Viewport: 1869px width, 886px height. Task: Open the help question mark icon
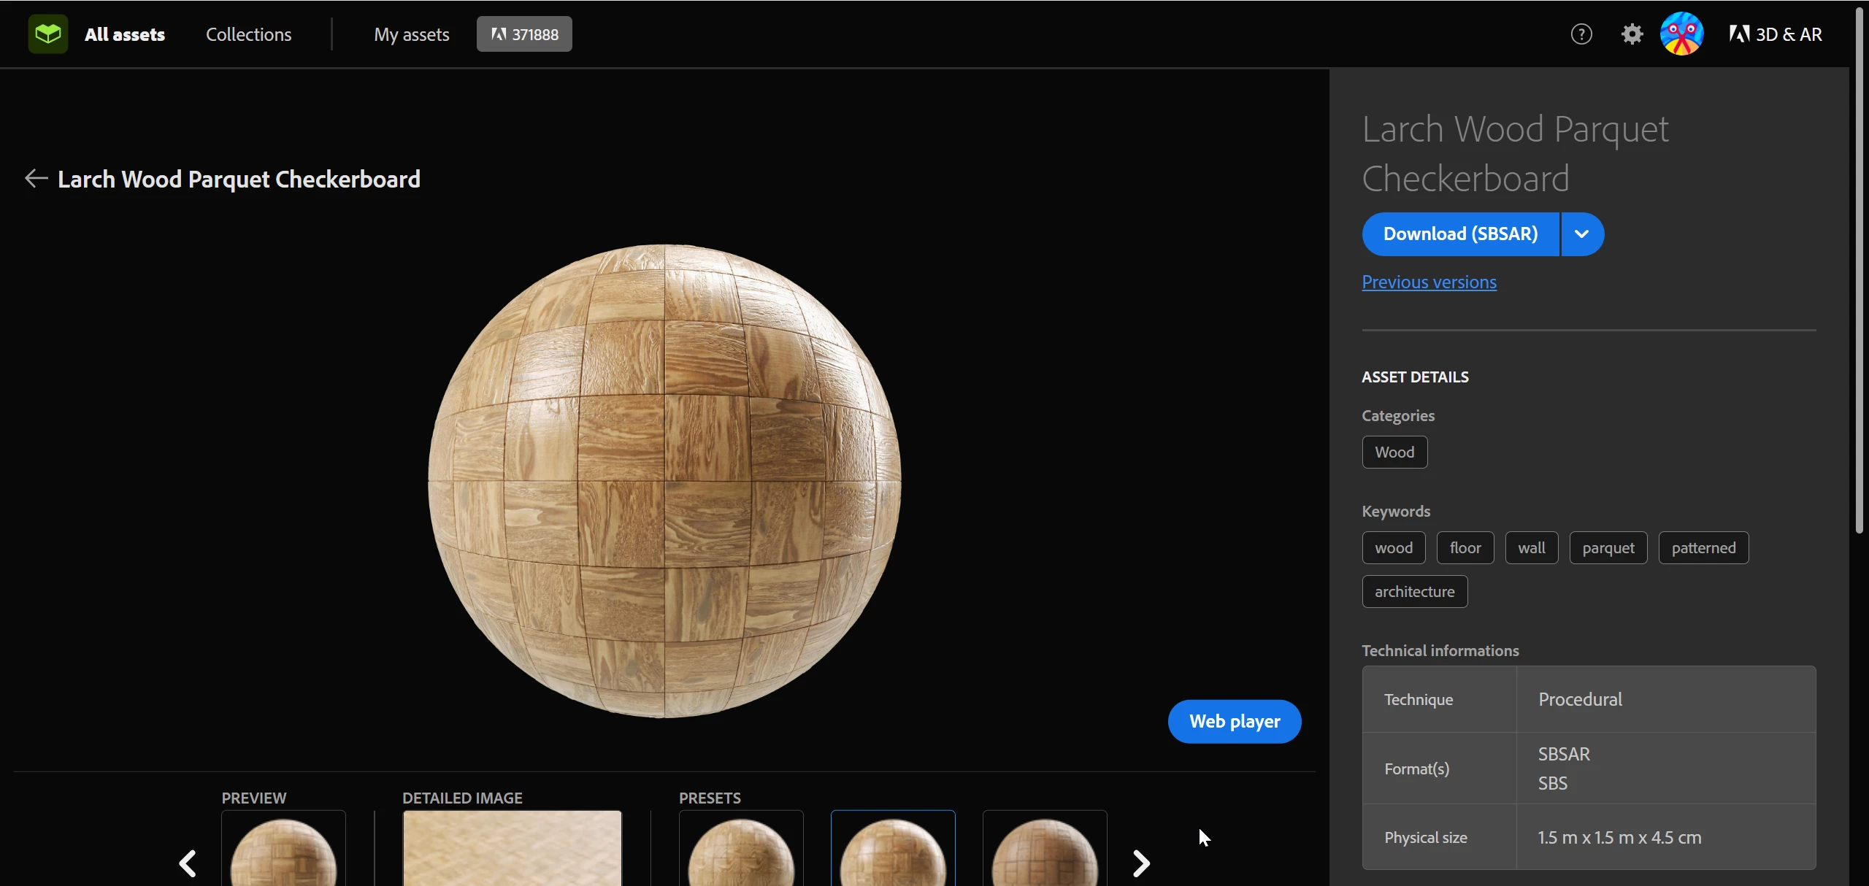point(1581,34)
